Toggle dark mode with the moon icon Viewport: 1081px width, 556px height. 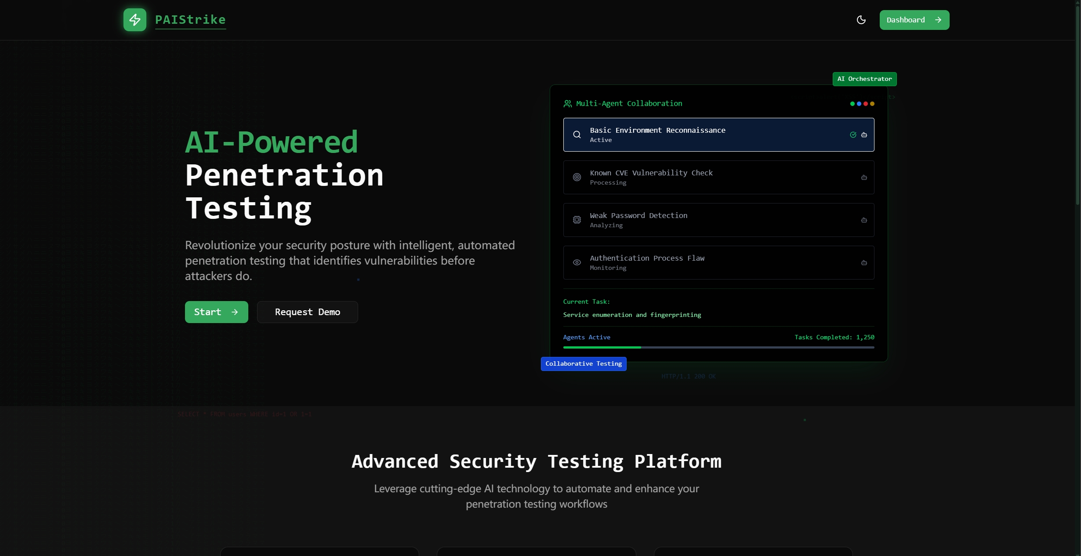861,20
